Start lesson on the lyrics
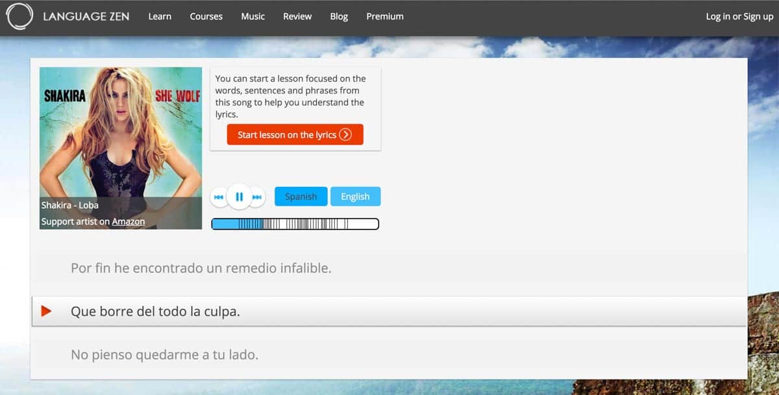 pos(295,135)
